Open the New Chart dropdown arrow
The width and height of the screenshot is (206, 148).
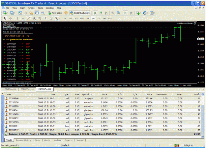pyautogui.click(x=8, y=13)
